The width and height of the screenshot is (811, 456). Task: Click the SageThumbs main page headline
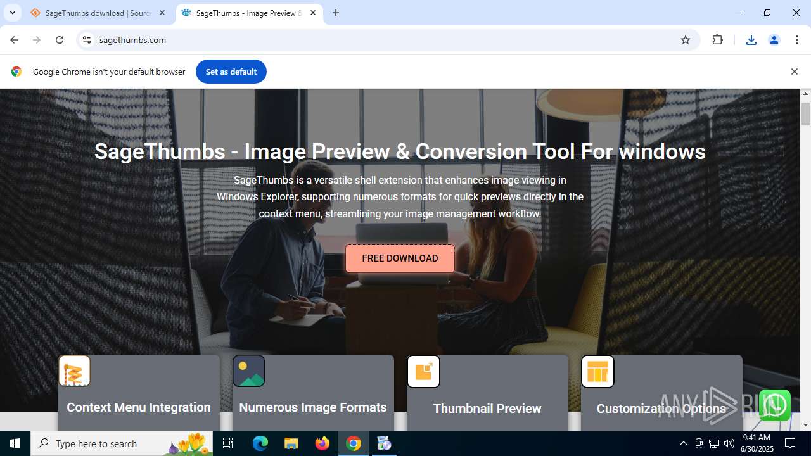tap(400, 151)
